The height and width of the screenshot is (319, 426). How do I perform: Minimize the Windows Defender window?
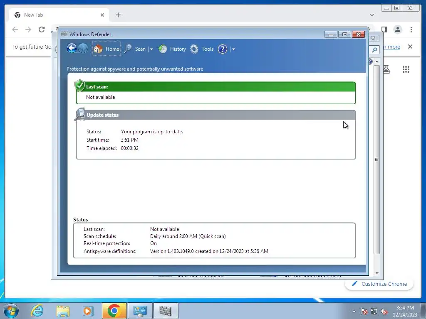click(331, 34)
